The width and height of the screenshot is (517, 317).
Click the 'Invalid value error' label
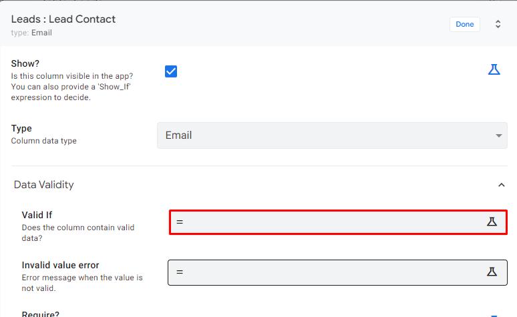(x=60, y=265)
